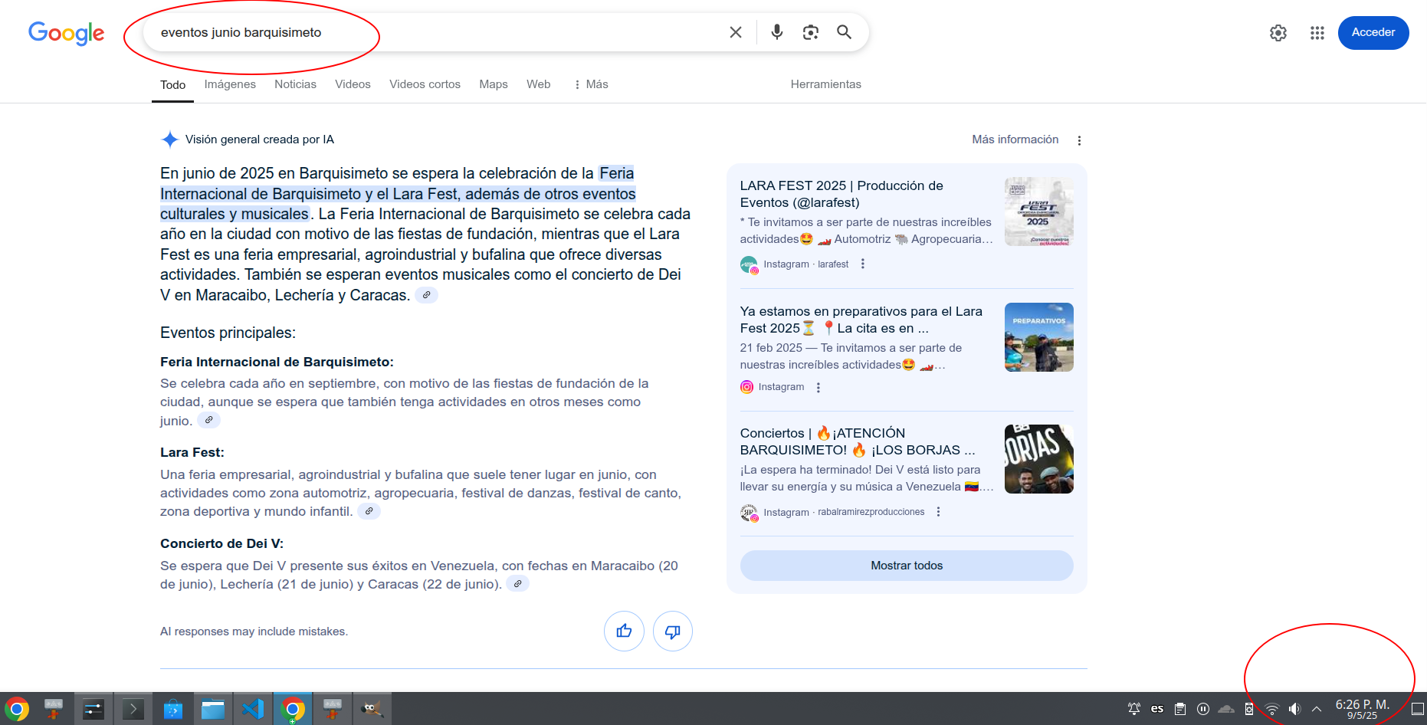The height and width of the screenshot is (725, 1427).
Task: Open options for Lara Fest preparativos result
Action: click(x=818, y=387)
